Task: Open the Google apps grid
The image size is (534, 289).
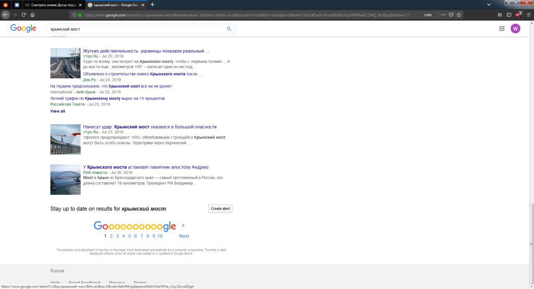Action: pos(502,28)
